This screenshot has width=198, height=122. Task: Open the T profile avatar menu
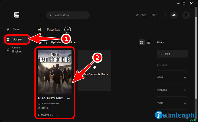186,15
